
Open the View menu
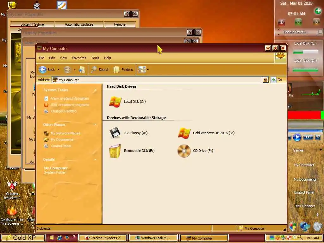[x=63, y=58]
